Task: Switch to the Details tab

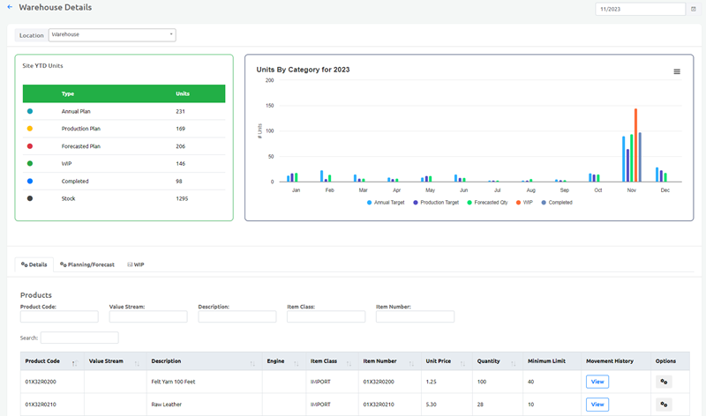Action: [34, 264]
